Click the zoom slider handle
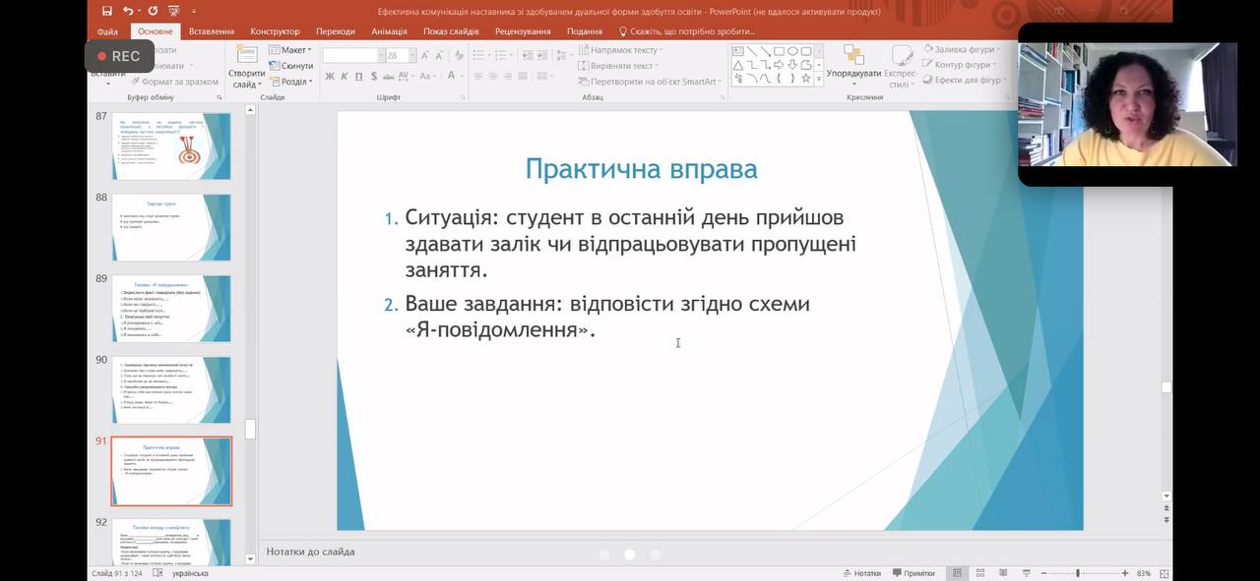This screenshot has width=1260, height=581. tap(1077, 573)
